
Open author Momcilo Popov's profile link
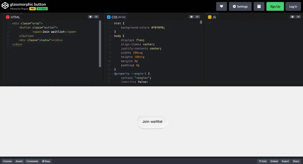click(19, 9)
